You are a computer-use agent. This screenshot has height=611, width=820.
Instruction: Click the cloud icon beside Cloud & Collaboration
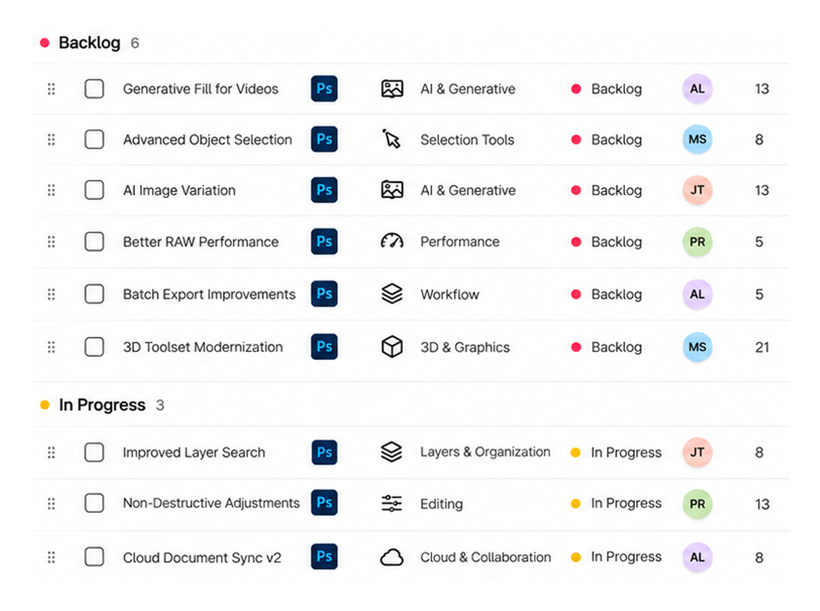[x=392, y=557]
